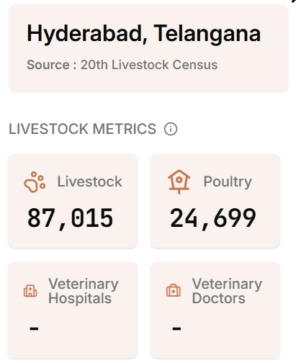Click the info icon beside Livestock Metrics
This screenshot has height=363, width=296.
[x=171, y=129]
